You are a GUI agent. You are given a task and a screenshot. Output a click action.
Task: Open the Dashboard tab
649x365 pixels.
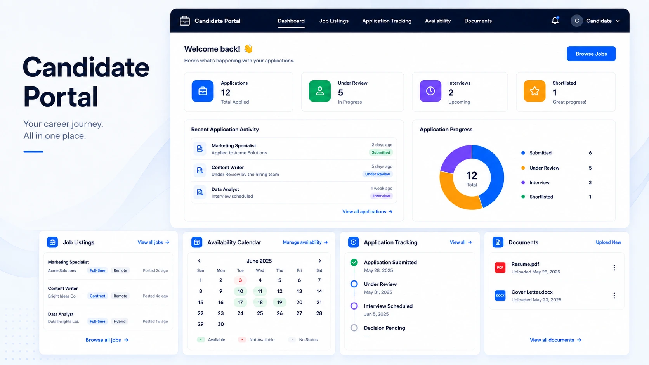[291, 21]
